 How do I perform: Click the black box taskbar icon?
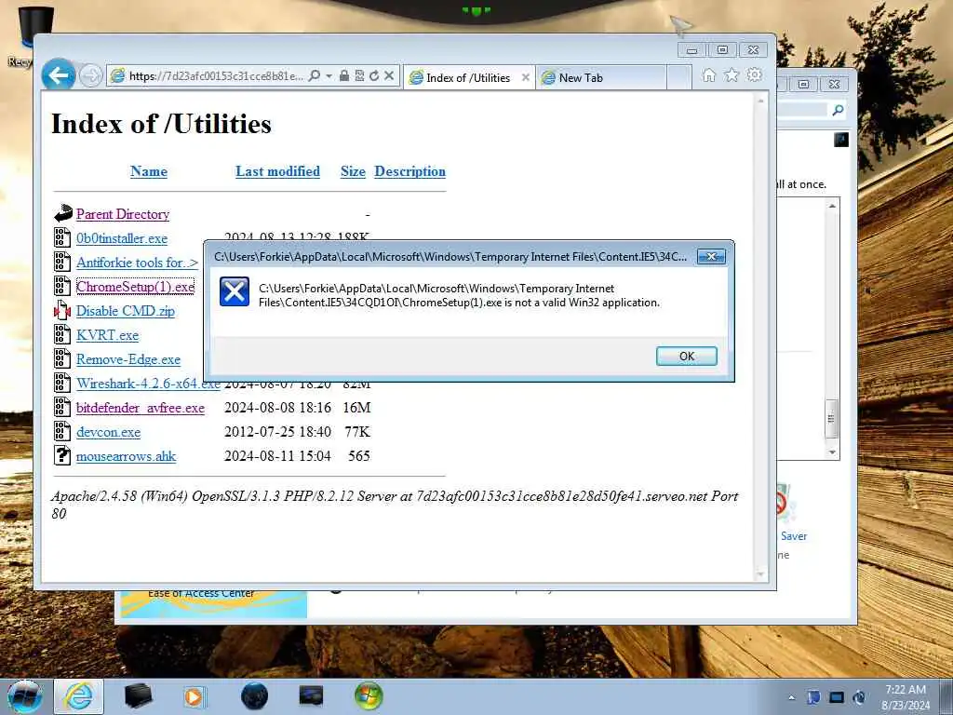pyautogui.click(x=138, y=696)
